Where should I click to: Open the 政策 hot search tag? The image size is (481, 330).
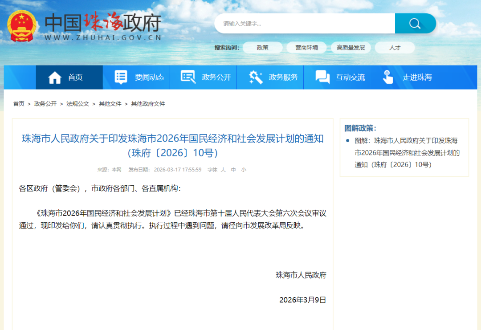[x=262, y=48]
